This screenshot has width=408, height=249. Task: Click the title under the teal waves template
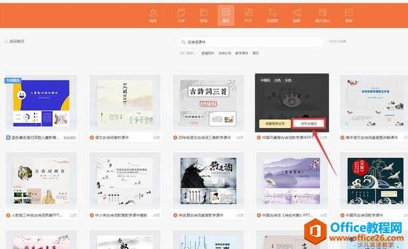[364, 215]
